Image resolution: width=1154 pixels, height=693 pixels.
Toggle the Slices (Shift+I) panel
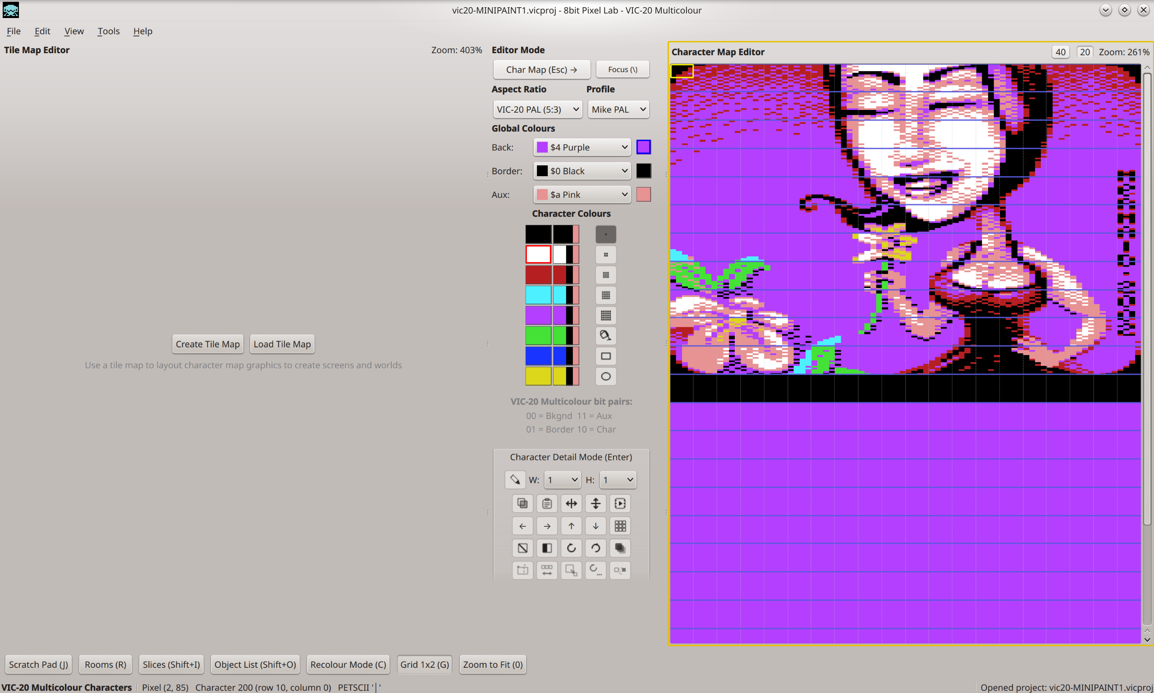click(x=171, y=665)
